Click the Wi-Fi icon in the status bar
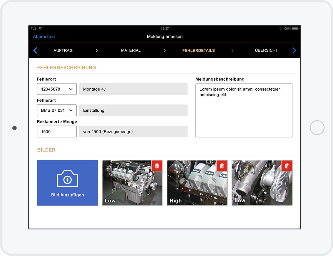The height and width of the screenshot is (256, 333). (x=41, y=28)
